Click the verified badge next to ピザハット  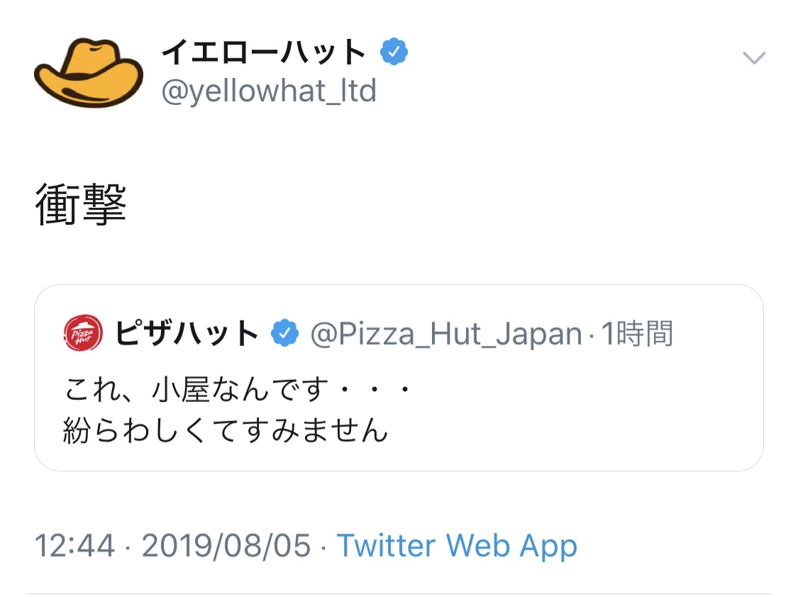click(284, 333)
